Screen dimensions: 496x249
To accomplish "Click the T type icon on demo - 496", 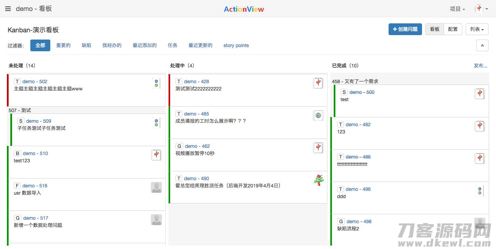I will pos(341,189).
